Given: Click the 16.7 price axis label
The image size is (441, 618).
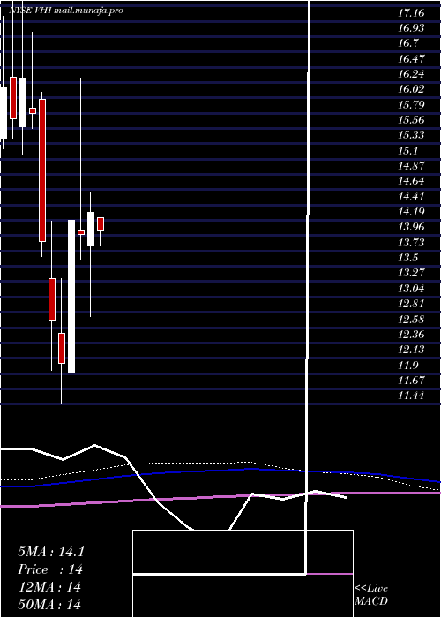Looking at the screenshot, I should [x=407, y=43].
